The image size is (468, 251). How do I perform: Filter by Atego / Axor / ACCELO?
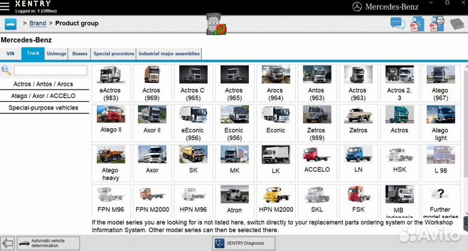(44, 96)
